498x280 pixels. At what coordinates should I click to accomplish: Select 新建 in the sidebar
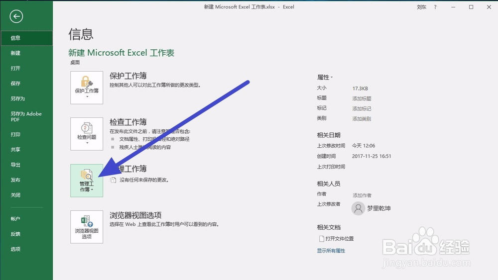(x=26, y=53)
